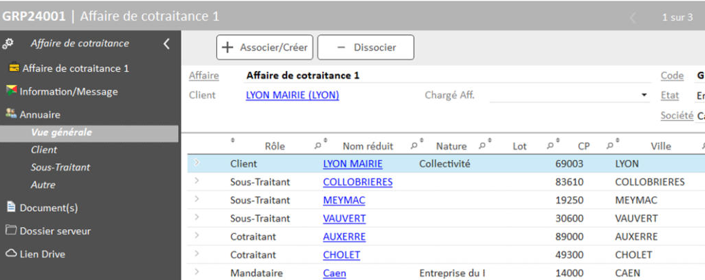Select the 49300 postal code cell

[x=570, y=255]
